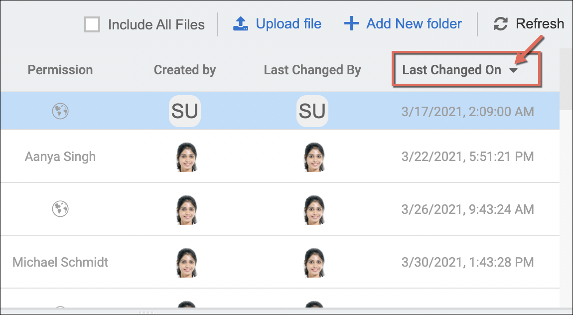Image resolution: width=573 pixels, height=315 pixels.
Task: Click the Upload file link
Action: pos(288,24)
